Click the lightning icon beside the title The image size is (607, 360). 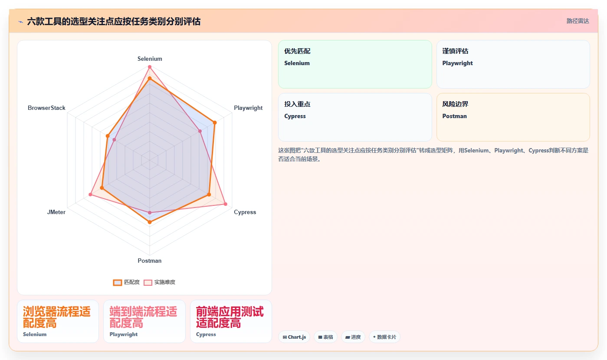[x=20, y=22]
